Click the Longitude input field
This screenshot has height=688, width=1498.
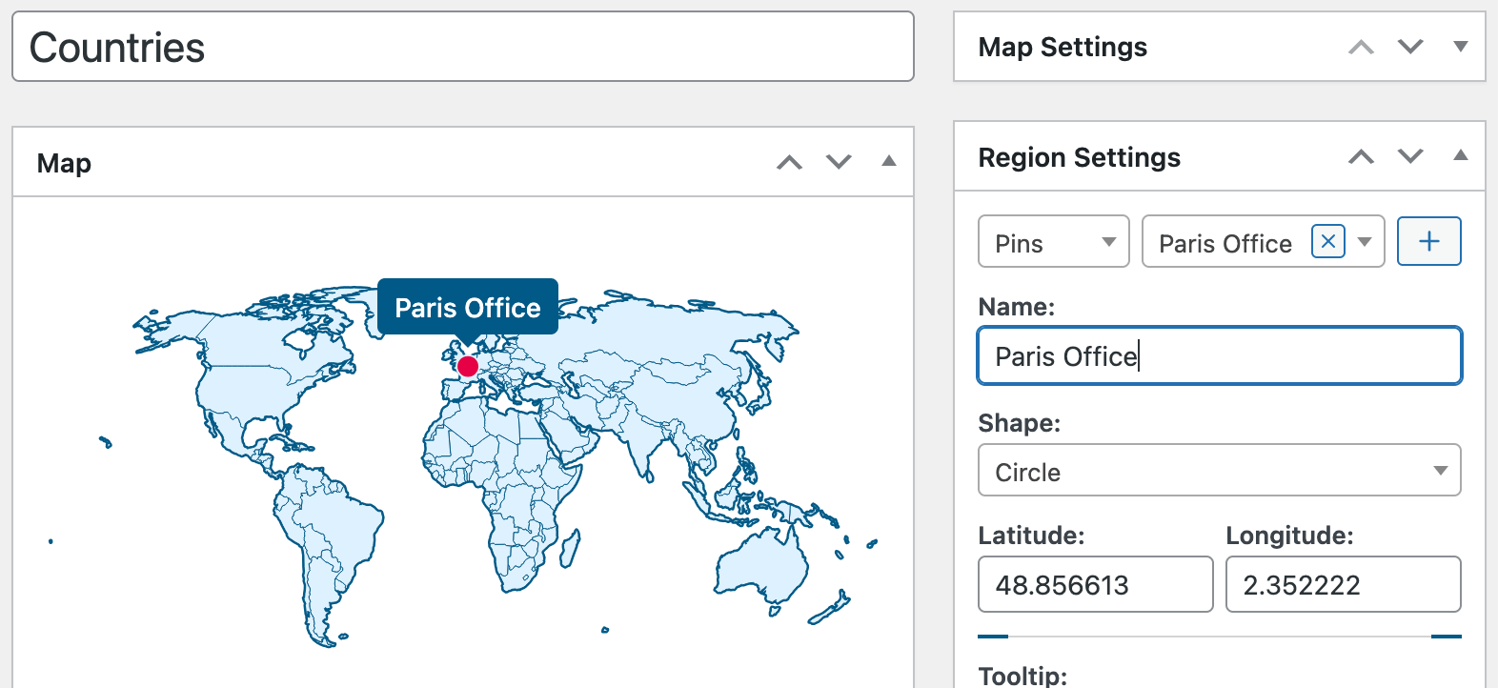[1343, 584]
